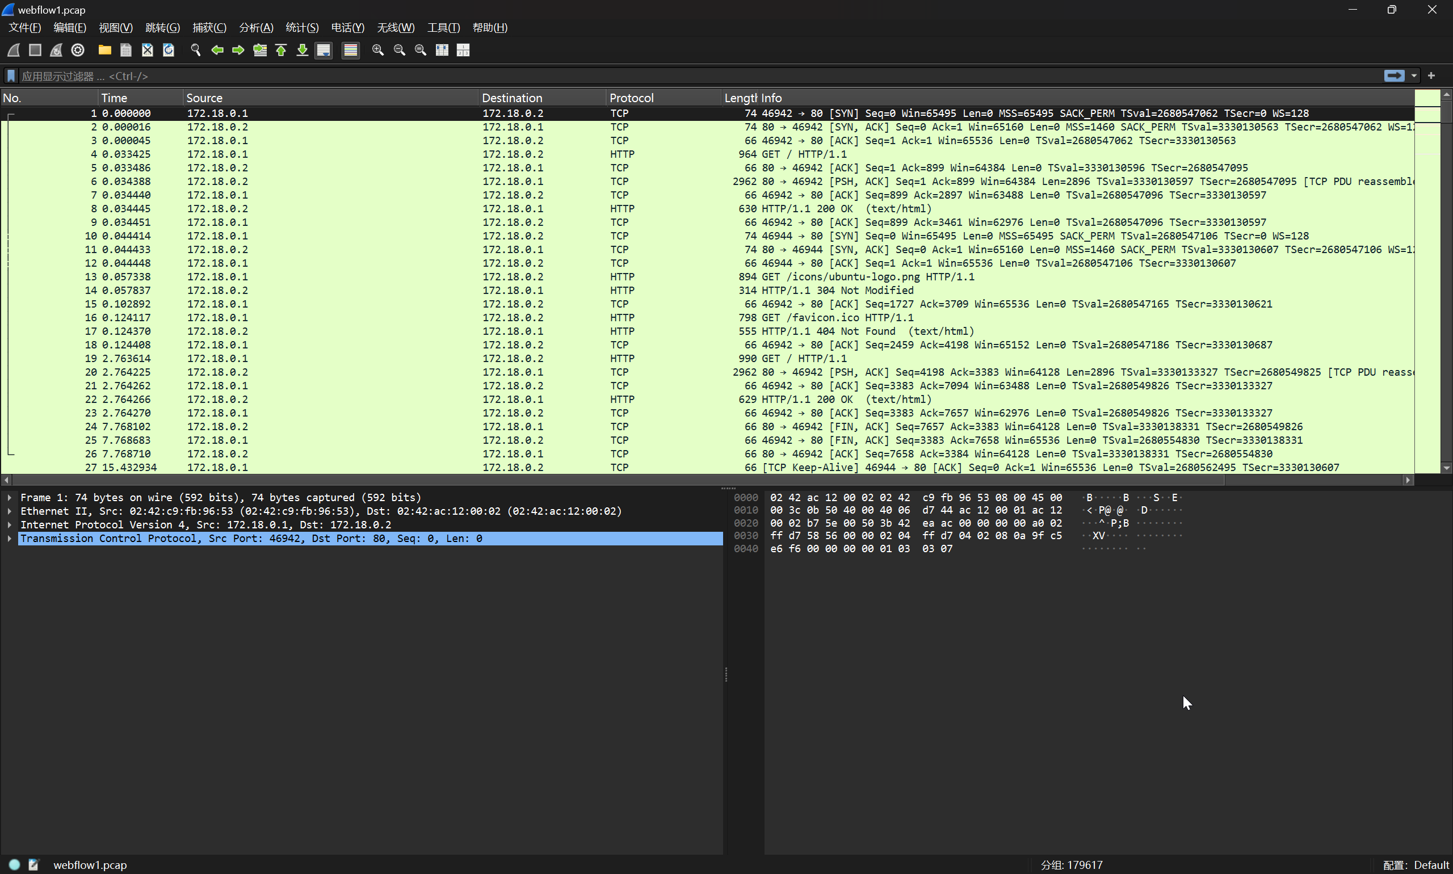
Task: Apply the display filter arrow button
Action: coord(1394,75)
